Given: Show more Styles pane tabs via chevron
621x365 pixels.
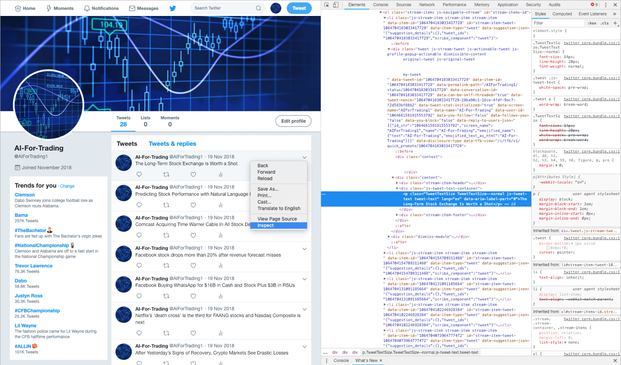Looking at the screenshot, I should click(615, 14).
